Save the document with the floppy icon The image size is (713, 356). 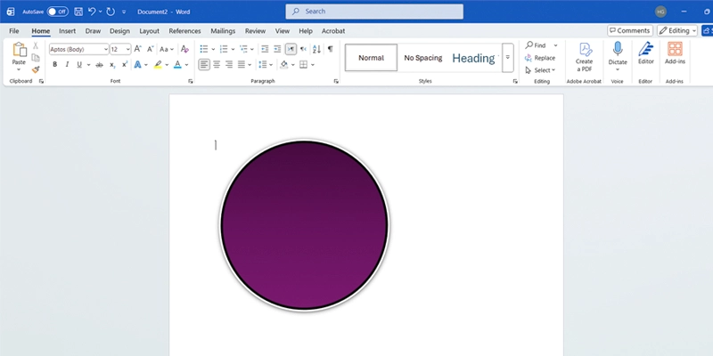(x=79, y=12)
